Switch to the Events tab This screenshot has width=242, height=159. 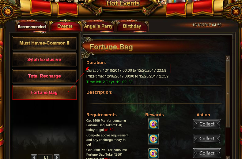click(65, 26)
